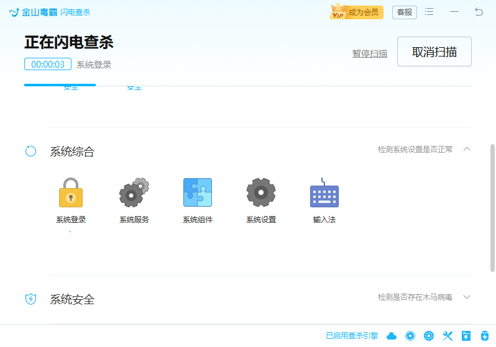496x347 pixels.
Task: Expand the 系统安全 section chevron
Action: tap(467, 297)
